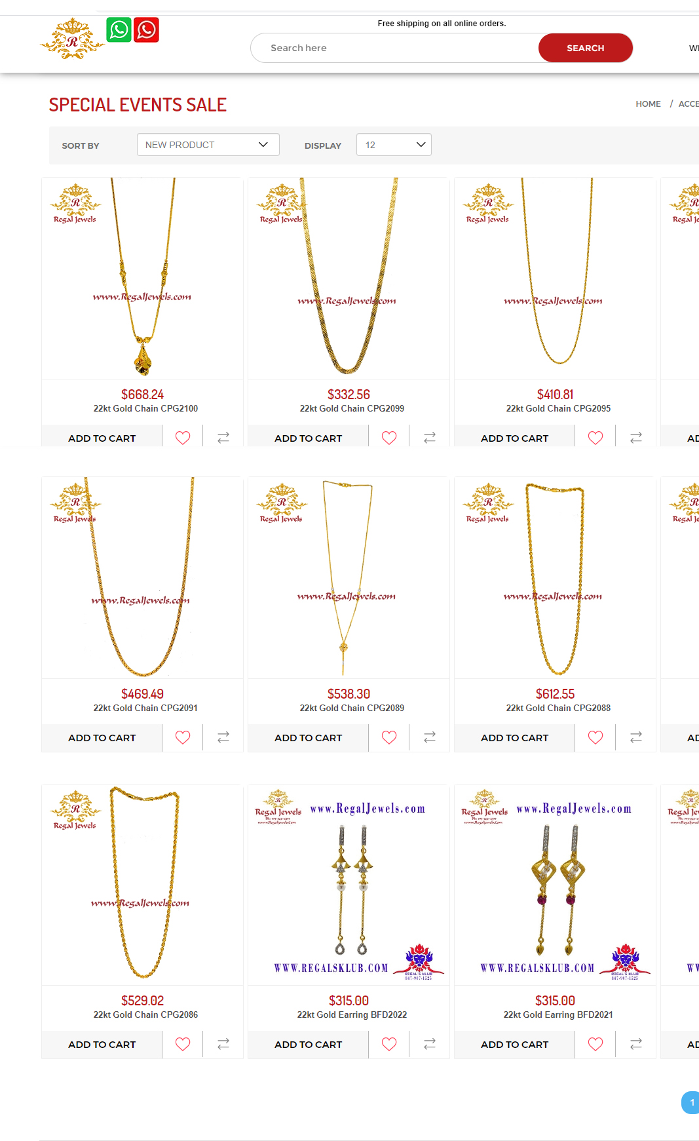Add Gold Chain CPG2089 to cart
The image size is (699, 1141).
[x=308, y=738]
